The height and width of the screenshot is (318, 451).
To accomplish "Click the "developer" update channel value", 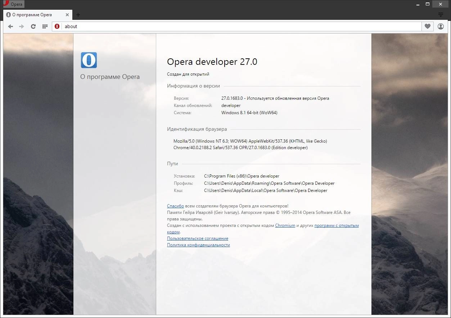I will click(x=231, y=106).
